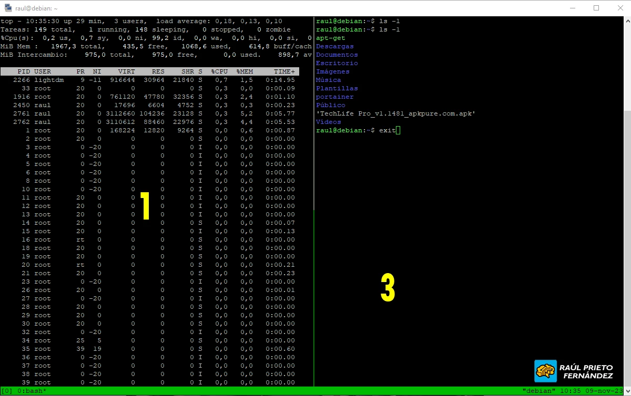Click the "debian" hostname in the status bar
Viewport: 631px width, 396px height.
(x=540, y=391)
